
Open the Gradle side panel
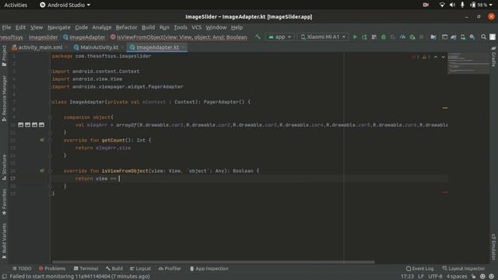[493, 57]
